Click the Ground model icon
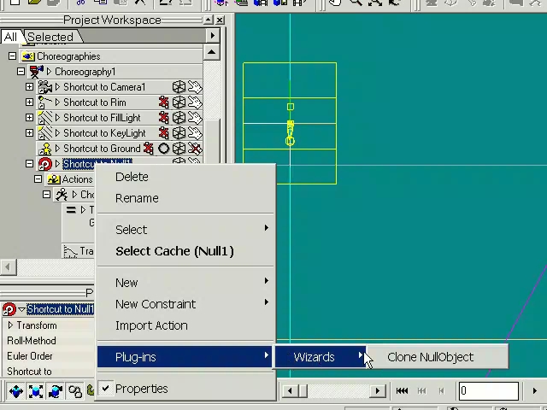 pyautogui.click(x=44, y=149)
